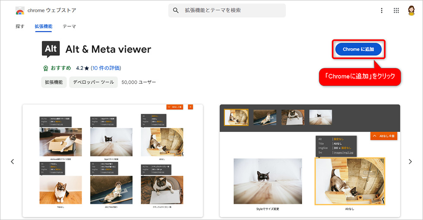Click the Chrome Web Store logo

(20, 11)
